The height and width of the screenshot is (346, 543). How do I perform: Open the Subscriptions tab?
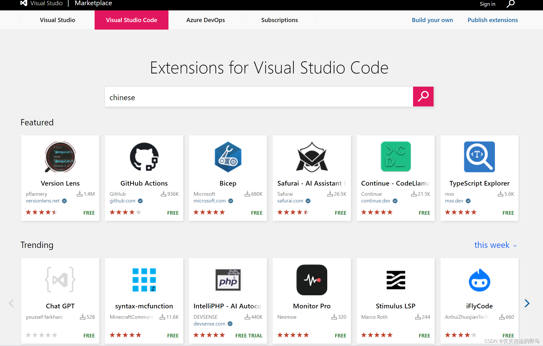279,20
